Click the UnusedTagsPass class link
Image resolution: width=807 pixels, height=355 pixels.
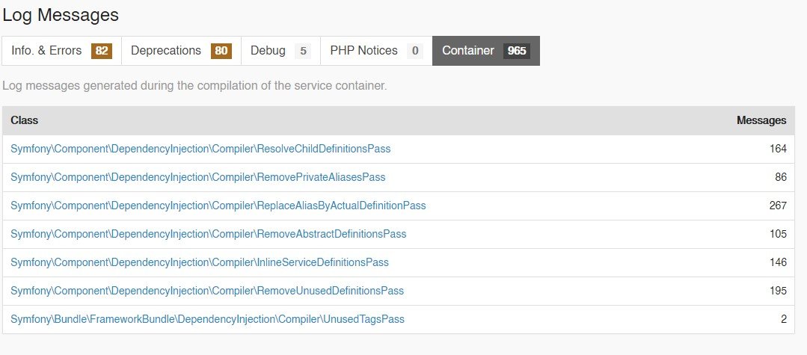tap(207, 319)
